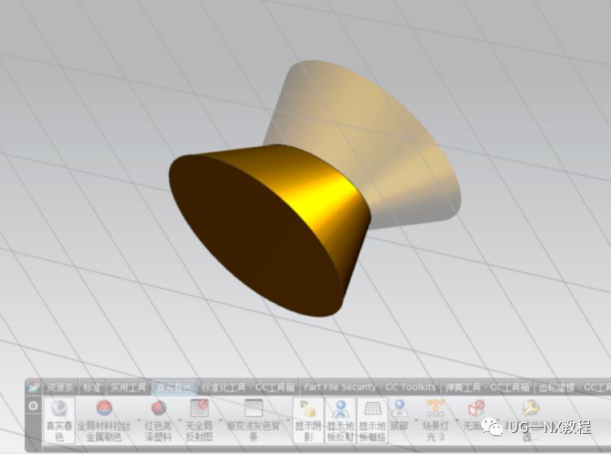The image size is (611, 454).
Task: Open dropdown next to 无全局反射图
Action: (x=220, y=421)
